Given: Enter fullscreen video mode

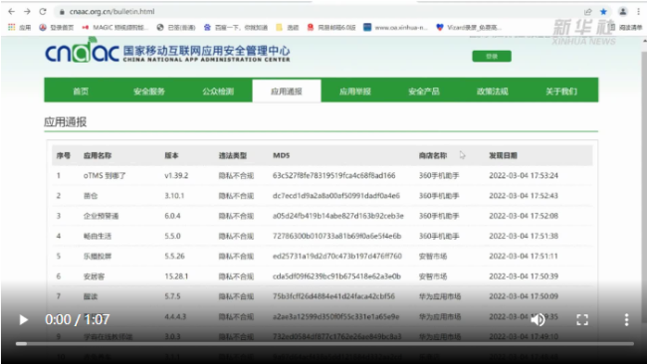Looking at the screenshot, I should coord(582,319).
